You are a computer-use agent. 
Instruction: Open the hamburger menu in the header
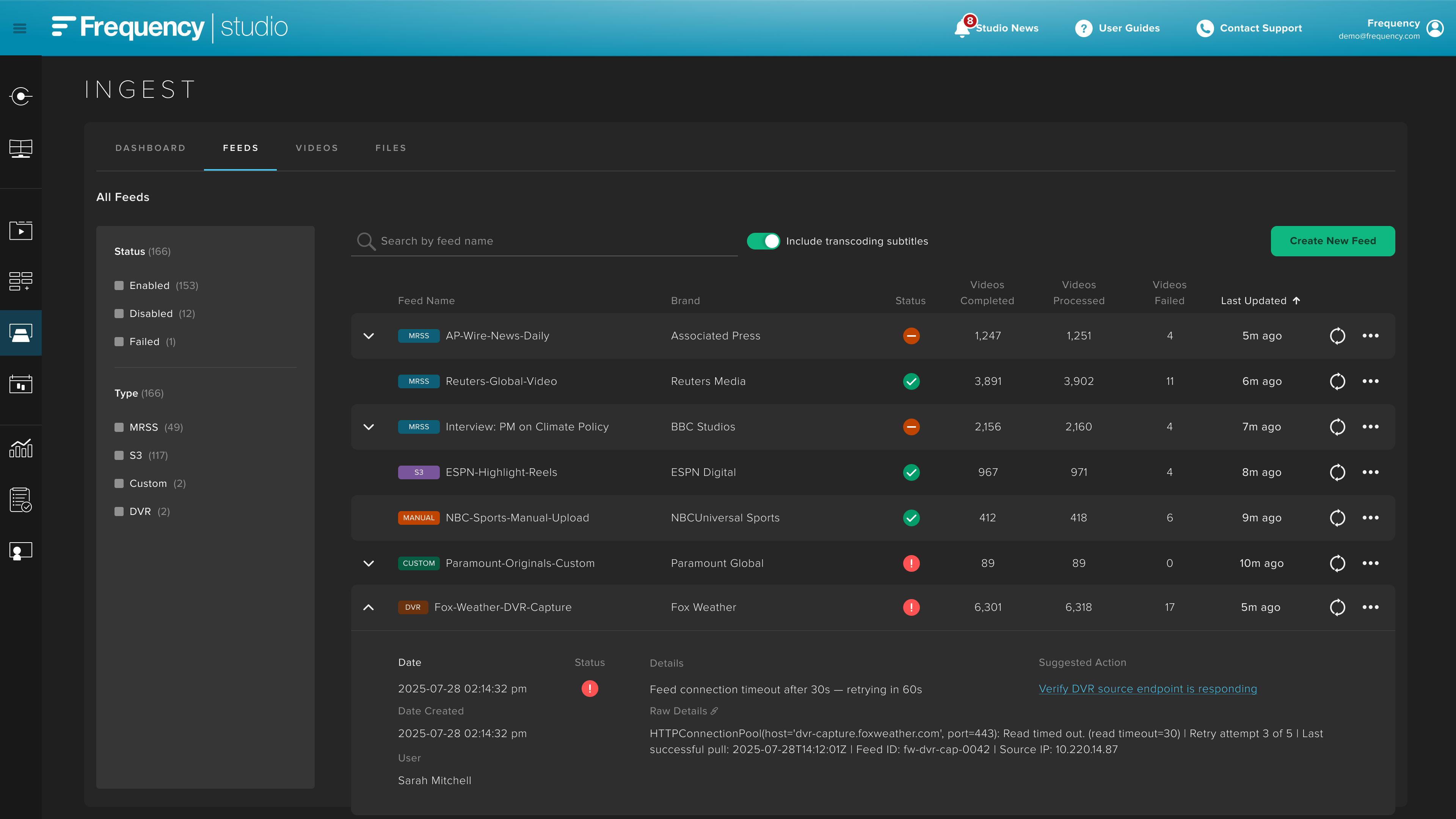point(20,28)
